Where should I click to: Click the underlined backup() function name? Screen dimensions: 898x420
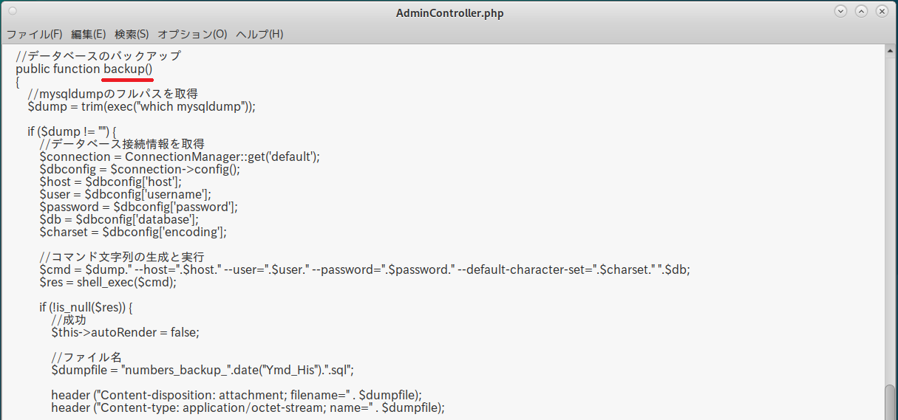(128, 69)
